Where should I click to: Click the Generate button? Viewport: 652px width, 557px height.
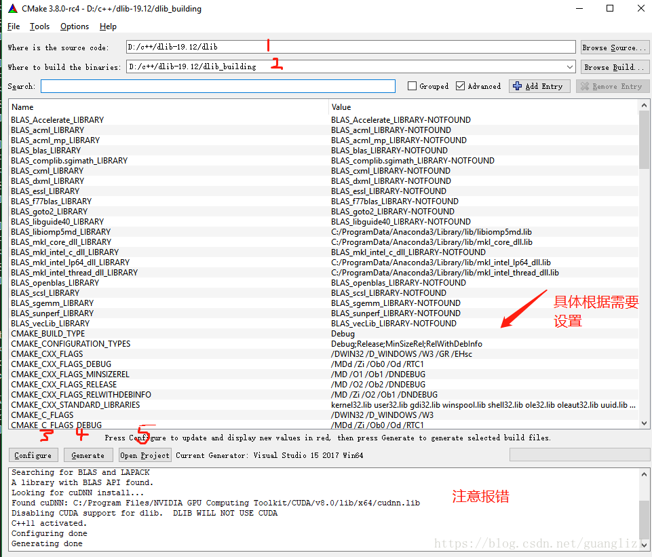tap(88, 455)
